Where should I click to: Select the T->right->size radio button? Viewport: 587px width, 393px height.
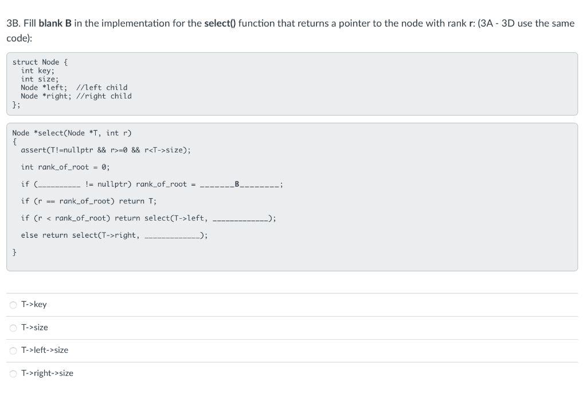coord(13,373)
